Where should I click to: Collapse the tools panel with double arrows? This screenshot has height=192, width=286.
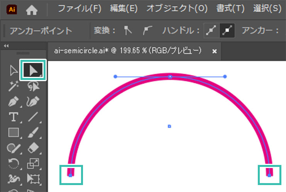tap(6, 46)
